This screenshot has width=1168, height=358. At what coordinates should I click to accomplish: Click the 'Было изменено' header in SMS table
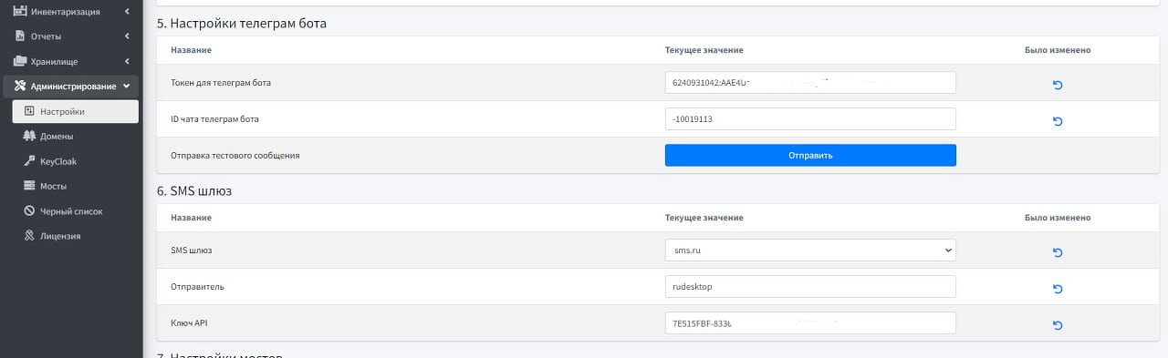tap(1058, 218)
